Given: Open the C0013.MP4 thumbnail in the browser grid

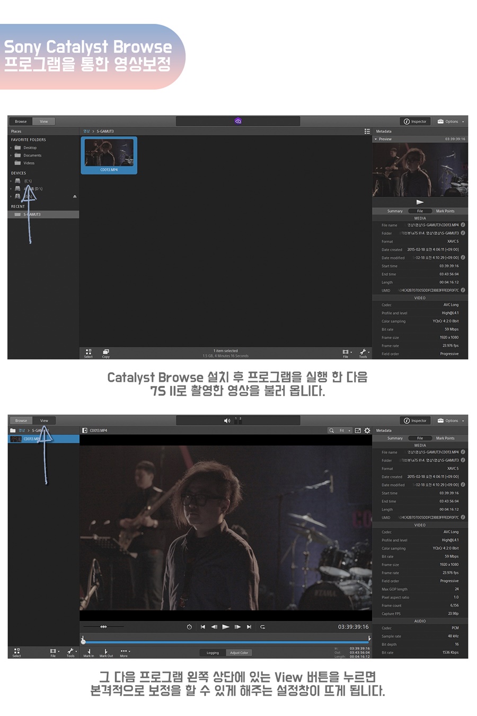Looking at the screenshot, I should (x=109, y=155).
